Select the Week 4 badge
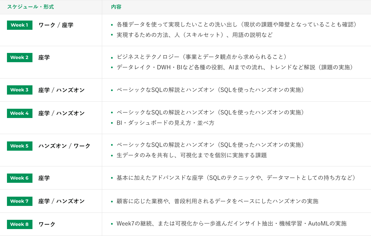The image size is (371, 236). 19,113
